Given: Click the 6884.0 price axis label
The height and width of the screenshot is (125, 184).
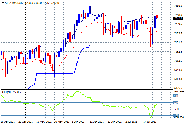Looking at the screenshot, I should click(x=178, y=79).
